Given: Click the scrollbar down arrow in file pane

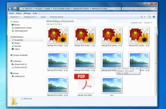Looking at the screenshot, I should [155, 95].
